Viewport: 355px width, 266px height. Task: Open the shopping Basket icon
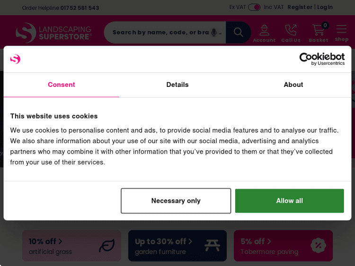click(x=319, y=33)
